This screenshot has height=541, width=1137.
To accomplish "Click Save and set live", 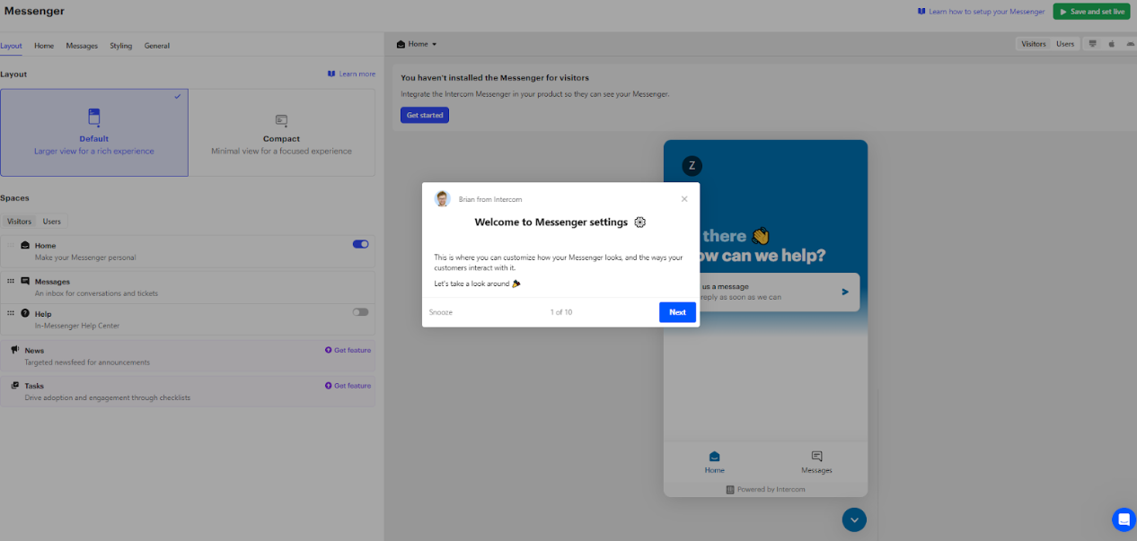I will coord(1091,12).
